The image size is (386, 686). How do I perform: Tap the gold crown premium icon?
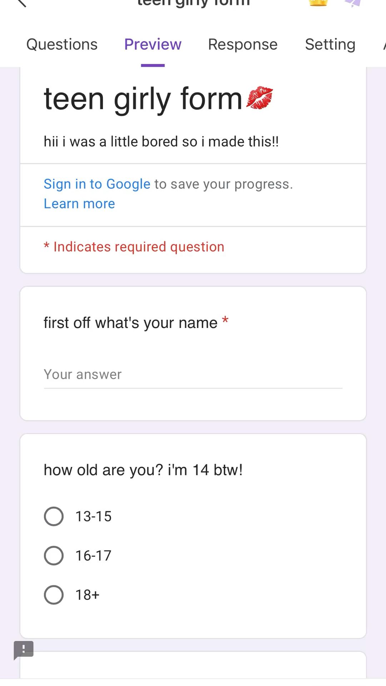click(x=318, y=3)
